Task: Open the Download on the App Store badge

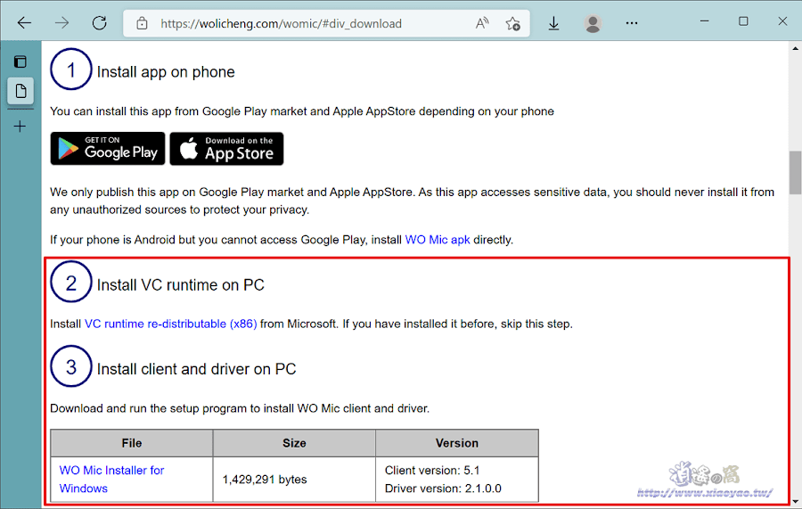Action: click(x=226, y=149)
